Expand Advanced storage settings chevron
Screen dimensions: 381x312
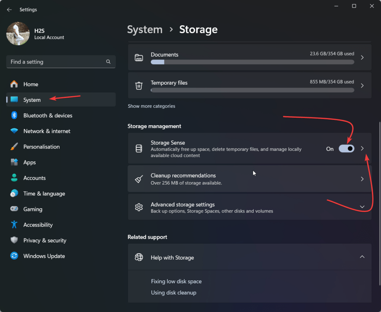tap(362, 207)
